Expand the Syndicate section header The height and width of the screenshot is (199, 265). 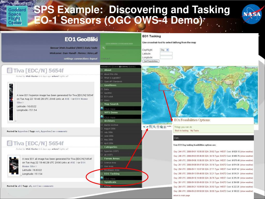tap(121, 182)
